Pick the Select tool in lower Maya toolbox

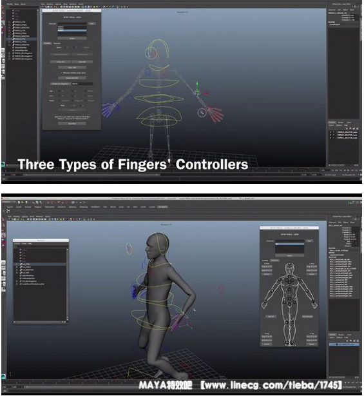click(x=3, y=219)
